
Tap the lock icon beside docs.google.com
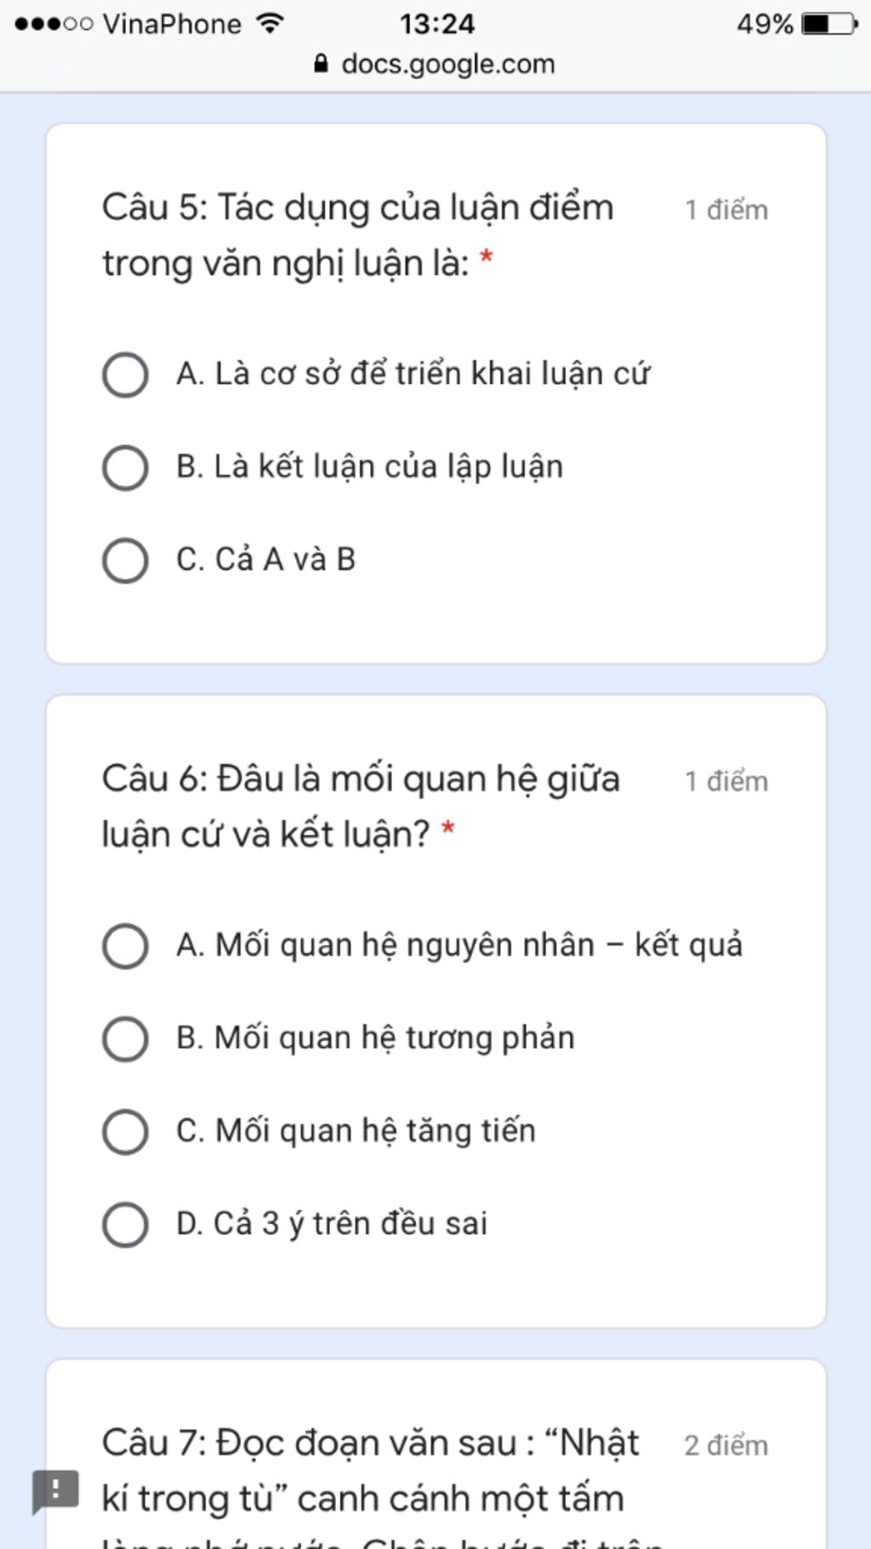(x=321, y=64)
